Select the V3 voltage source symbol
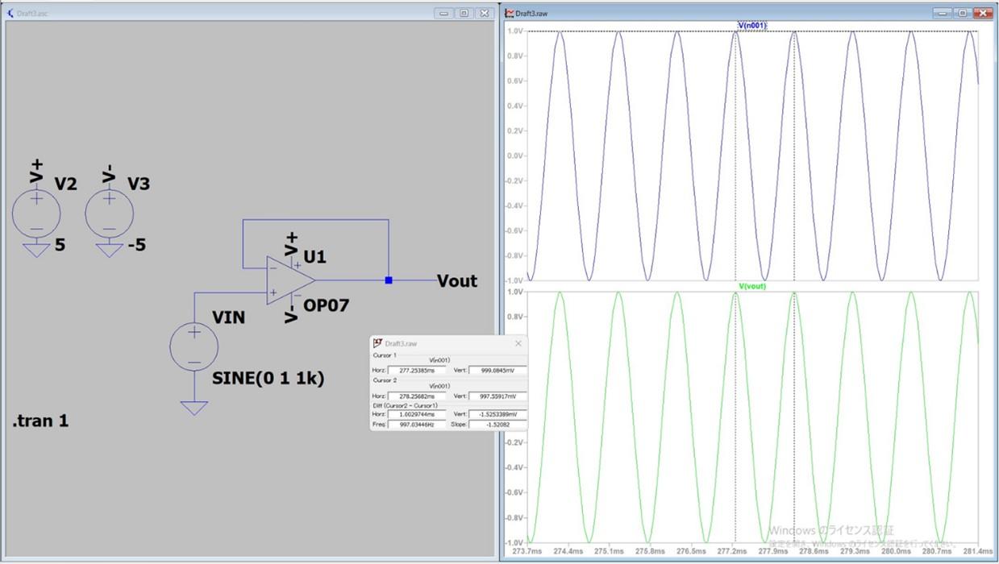Image resolution: width=999 pixels, height=564 pixels. point(110,214)
